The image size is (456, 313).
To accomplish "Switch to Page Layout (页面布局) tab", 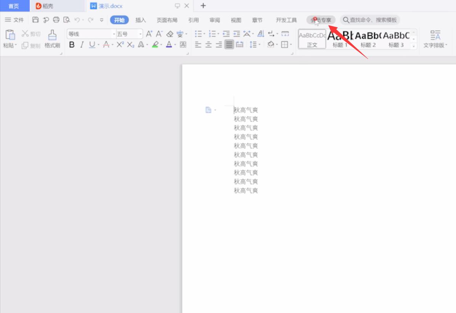I will 167,20.
